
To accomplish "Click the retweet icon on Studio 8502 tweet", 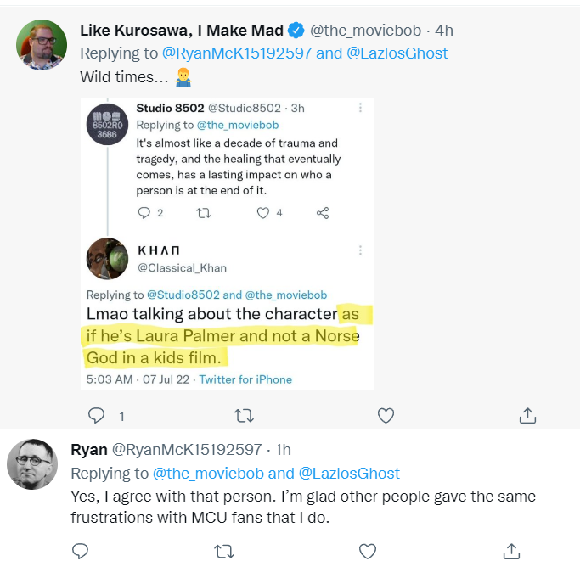I will (203, 212).
